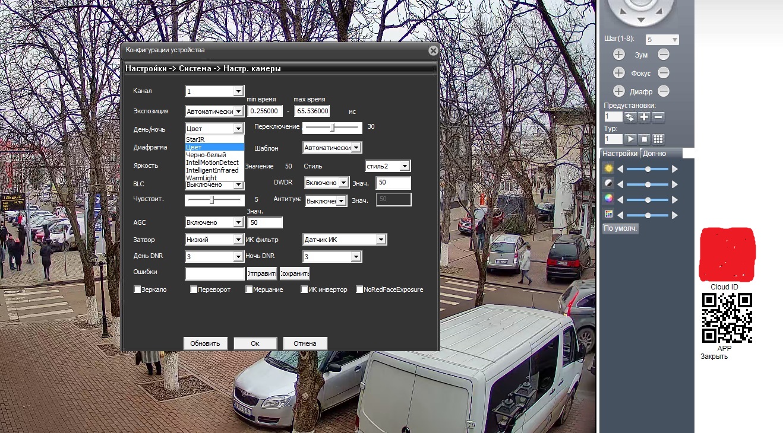Viewport: 783px width, 433px height.
Task: Click the brightness slider in the side panel
Action: (x=648, y=169)
